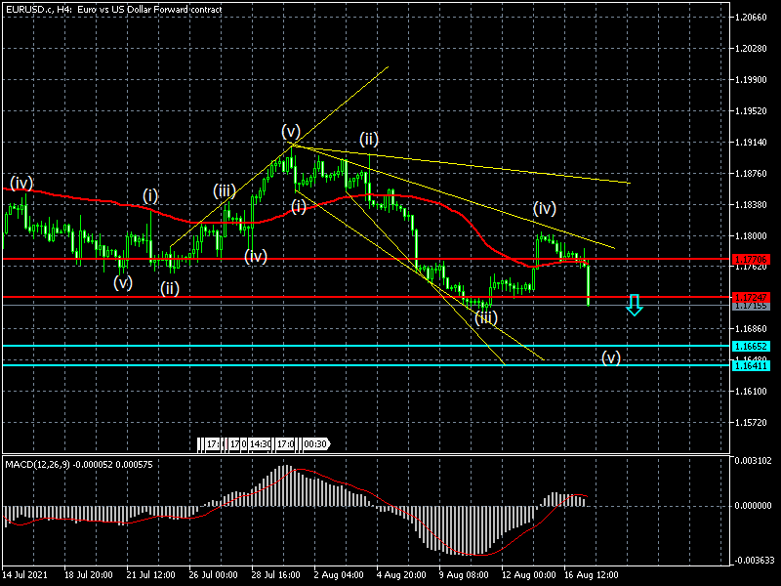Select the latest white bearish candle
Image resolution: width=781 pixels, height=586 pixels.
pos(589,283)
